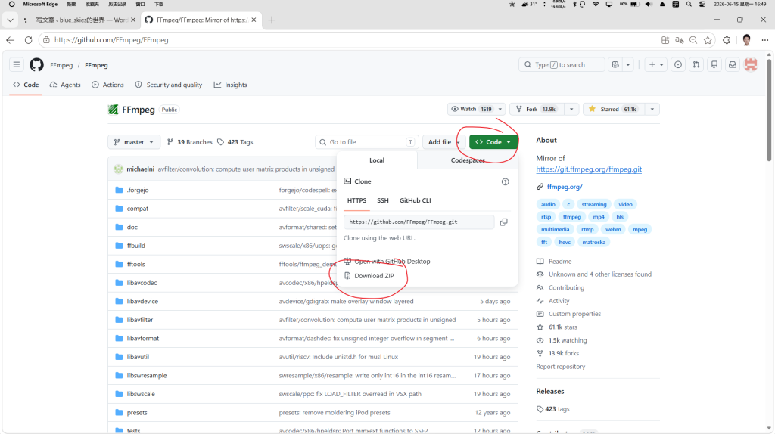Open the issues icon in the header
This screenshot has height=434, width=775.
[x=678, y=65]
